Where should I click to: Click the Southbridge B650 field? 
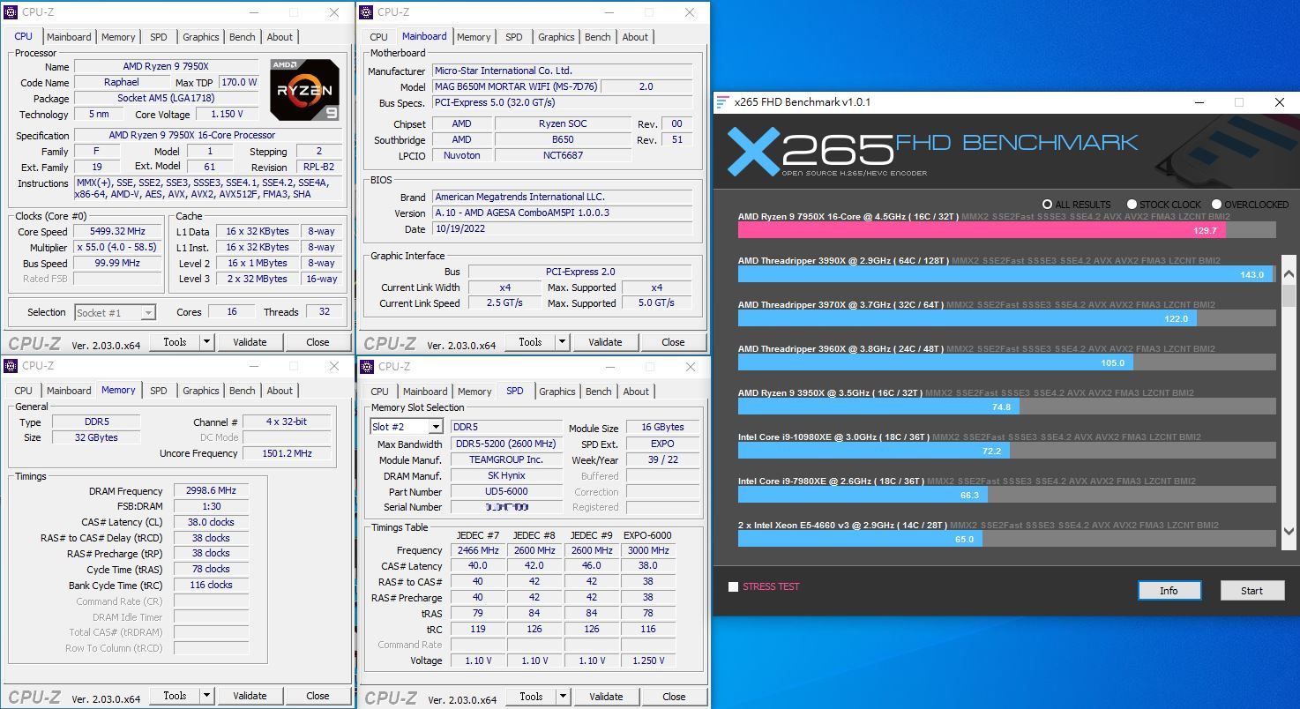tap(563, 139)
